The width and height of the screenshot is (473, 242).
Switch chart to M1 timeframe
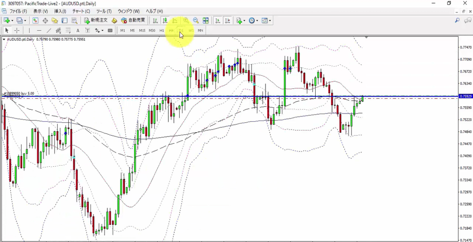pos(123,30)
